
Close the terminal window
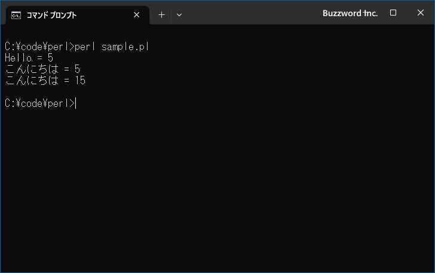(420, 13)
